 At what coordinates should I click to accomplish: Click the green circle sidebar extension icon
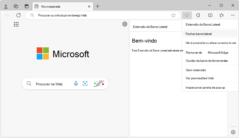[x=187, y=15]
